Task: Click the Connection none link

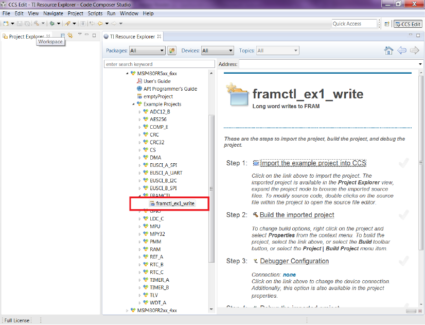Action: tap(289, 275)
